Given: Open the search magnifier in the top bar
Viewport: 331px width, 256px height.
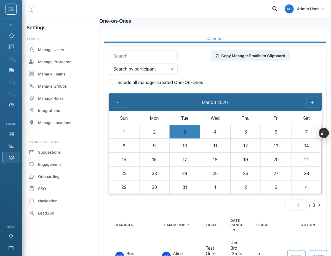Looking at the screenshot, I should click(275, 9).
